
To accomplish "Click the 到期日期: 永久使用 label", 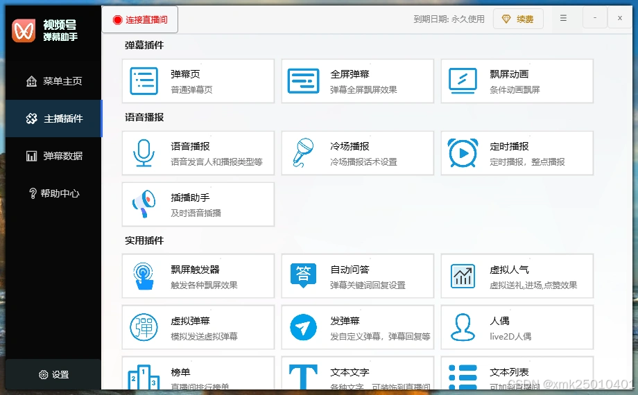I will click(449, 19).
